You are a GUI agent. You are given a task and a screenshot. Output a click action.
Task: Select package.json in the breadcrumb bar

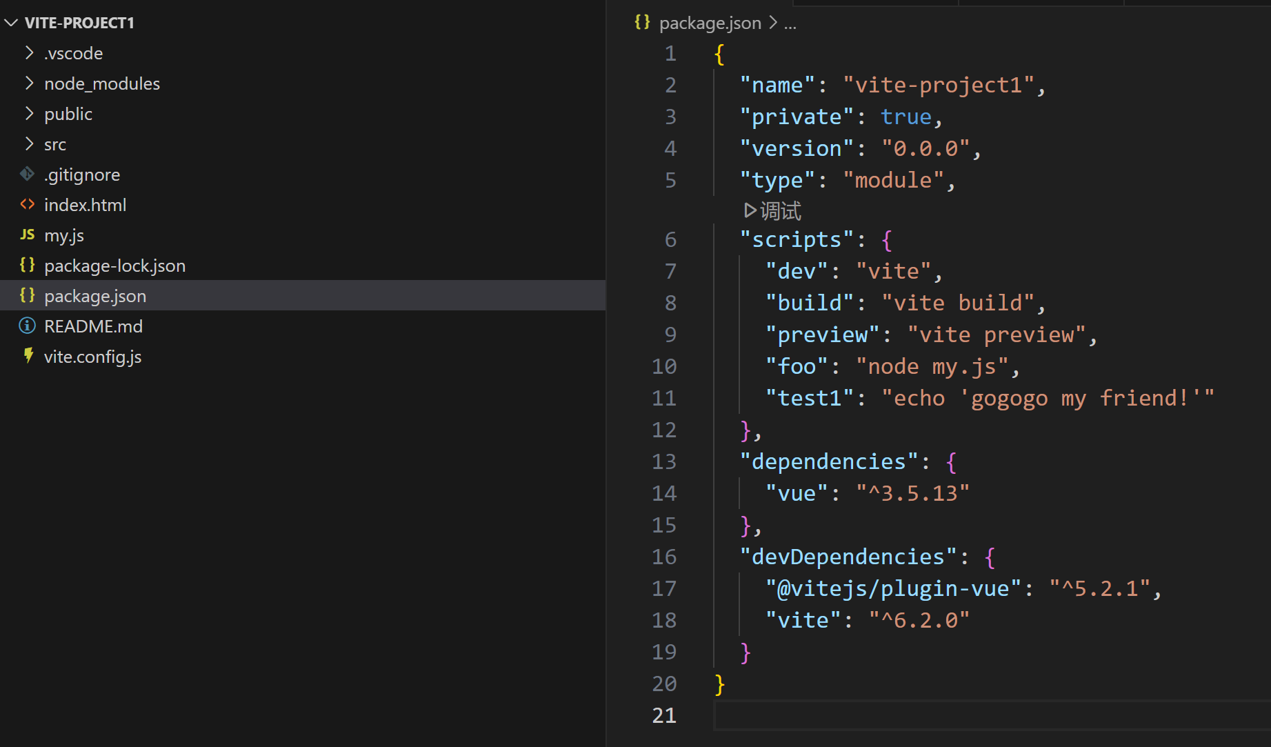click(x=710, y=22)
